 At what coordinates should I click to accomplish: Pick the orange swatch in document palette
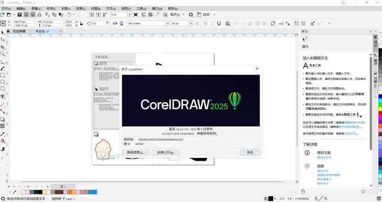click(x=70, y=192)
